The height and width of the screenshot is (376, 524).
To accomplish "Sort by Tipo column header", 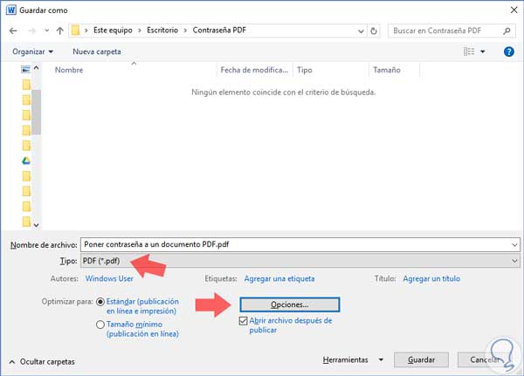I will click(305, 70).
